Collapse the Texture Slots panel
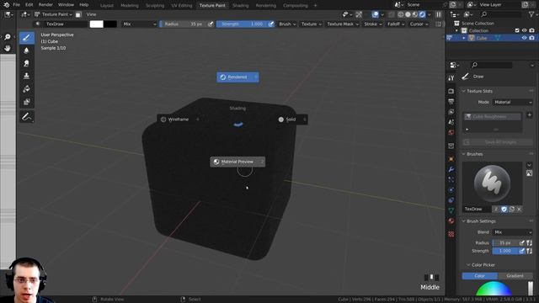539x303 pixels. click(463, 91)
